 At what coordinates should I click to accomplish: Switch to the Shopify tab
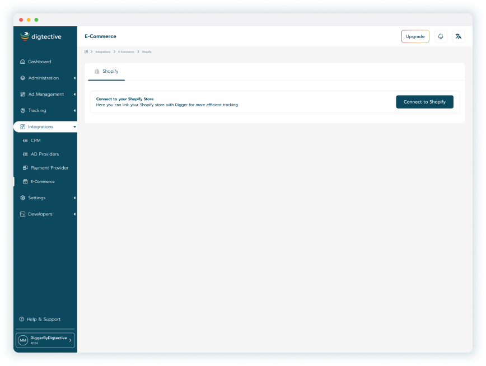coord(106,71)
